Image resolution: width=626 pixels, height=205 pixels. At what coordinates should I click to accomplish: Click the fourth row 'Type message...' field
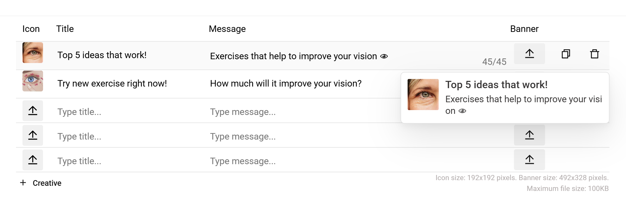tap(243, 137)
